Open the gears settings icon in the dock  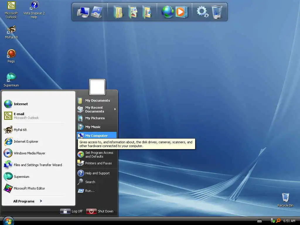tap(203, 12)
